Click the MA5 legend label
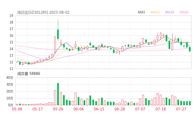This screenshot has height=115, width=194. point(141,12)
